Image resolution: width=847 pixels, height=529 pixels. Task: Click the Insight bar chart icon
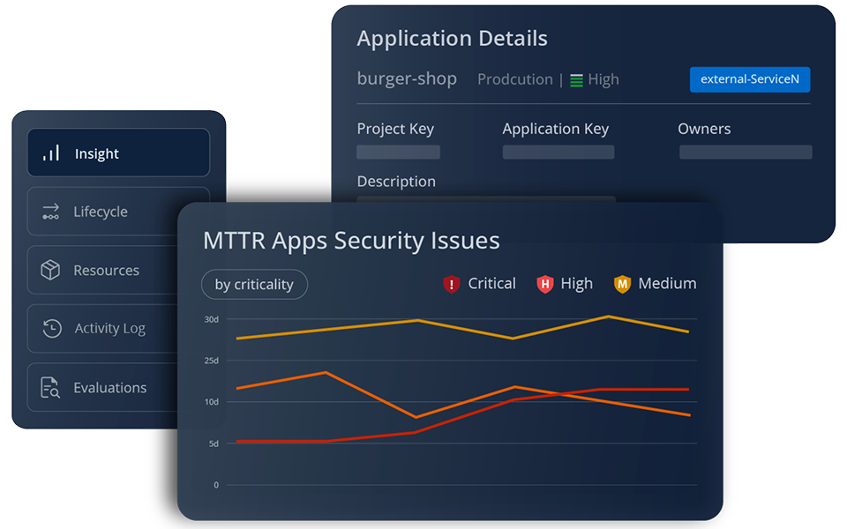52,153
